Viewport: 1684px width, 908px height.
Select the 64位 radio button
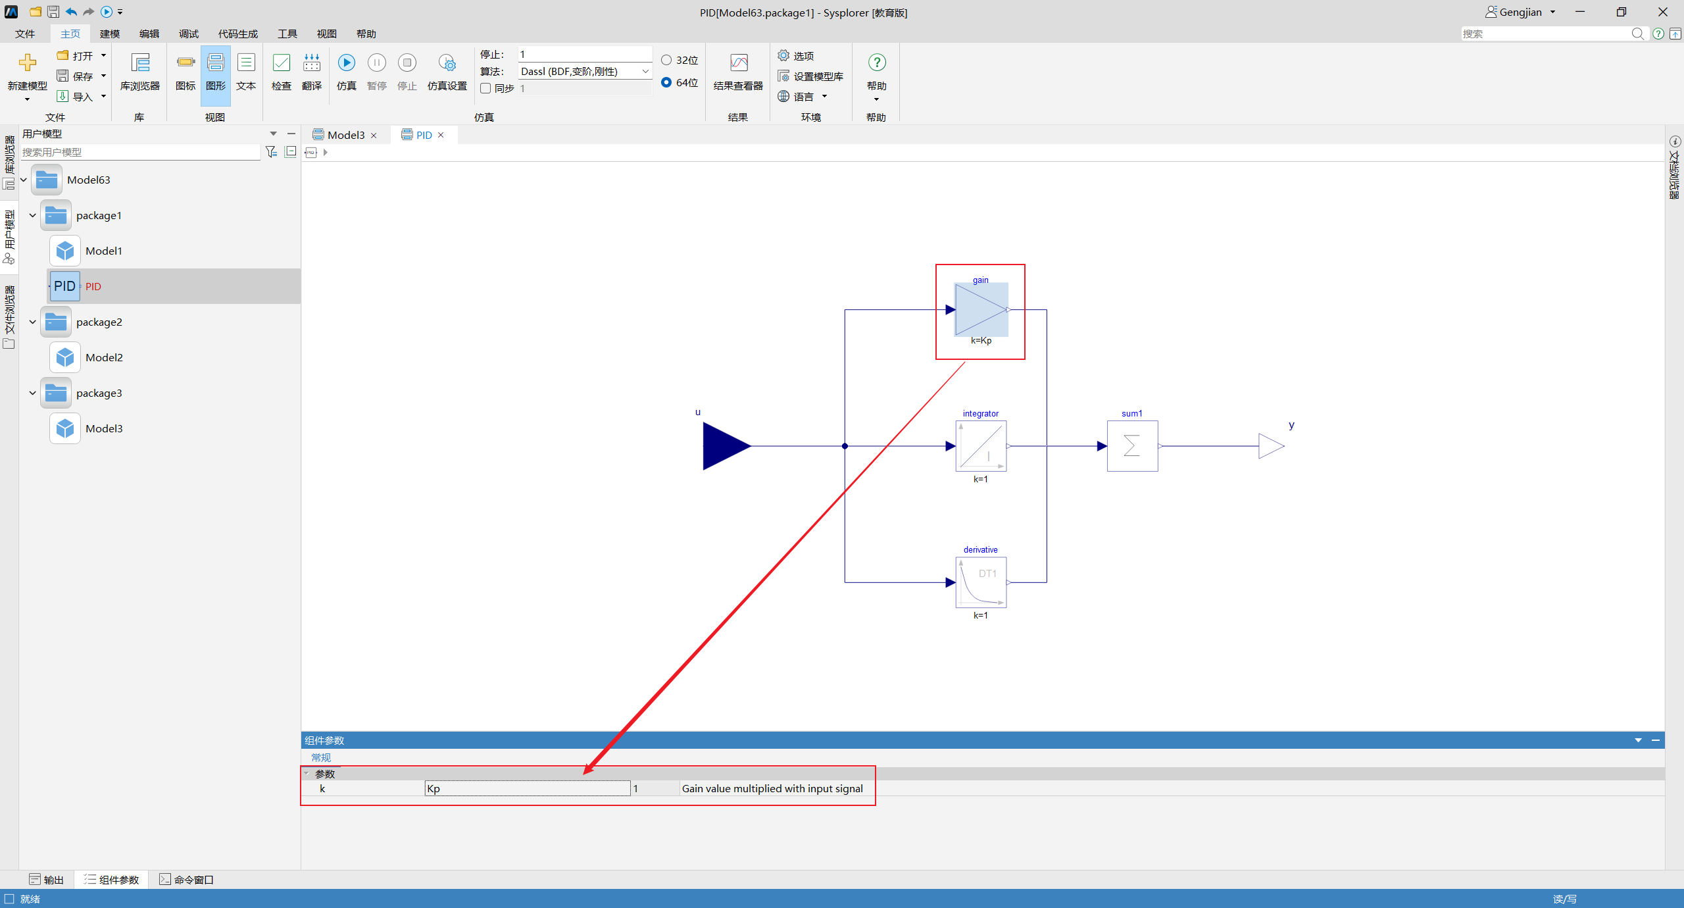[x=666, y=83]
